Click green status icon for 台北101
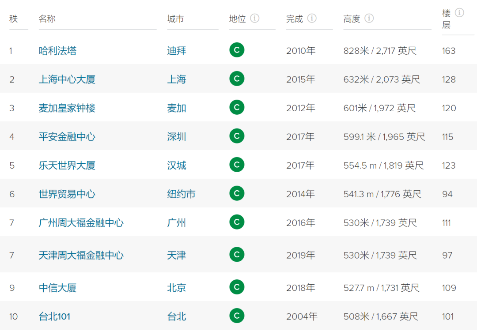The width and height of the screenshot is (477, 335). (x=237, y=316)
